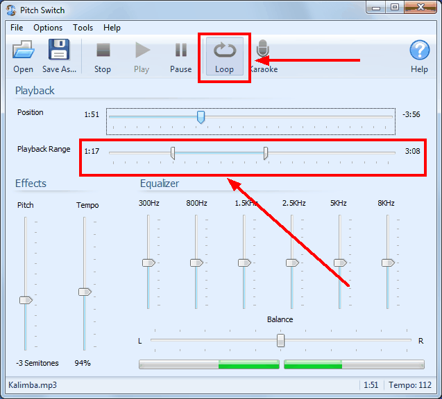The height and width of the screenshot is (399, 442).
Task: Click the Equalizer section heading
Action: coord(160,184)
